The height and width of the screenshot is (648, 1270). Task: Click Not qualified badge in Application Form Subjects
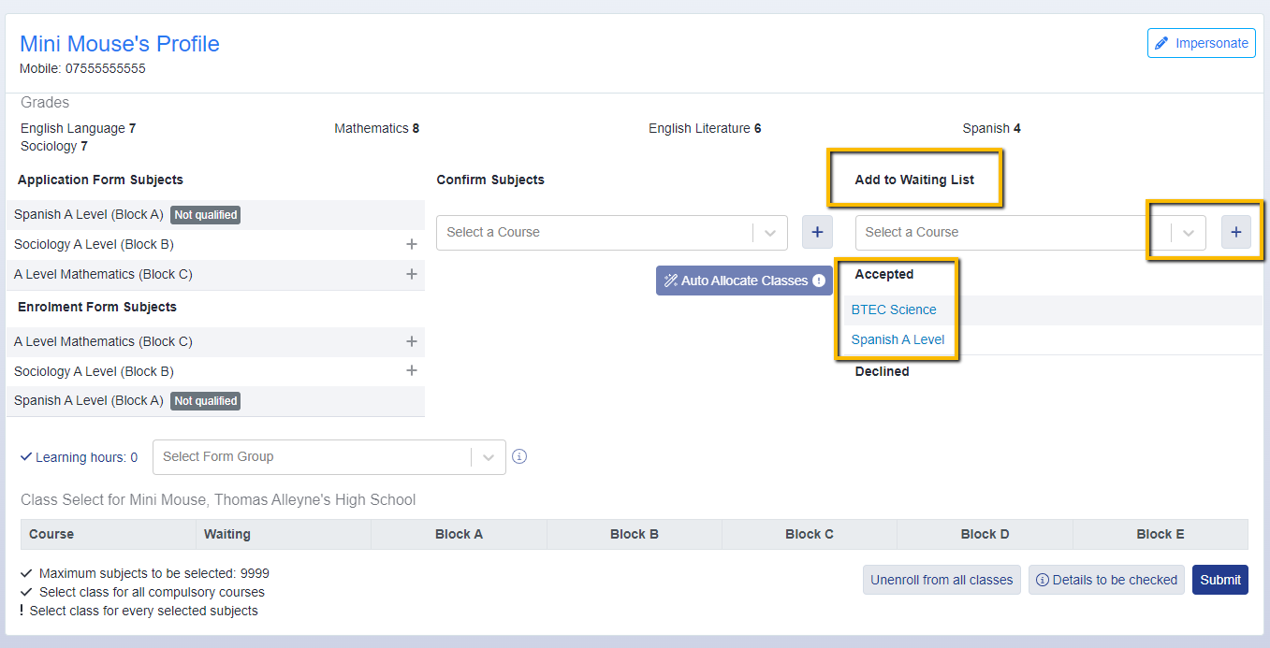click(205, 215)
